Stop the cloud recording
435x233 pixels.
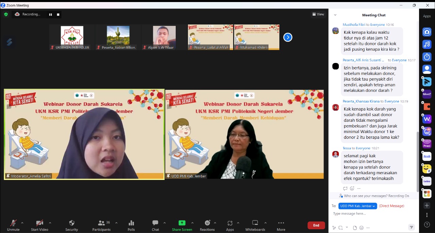point(58,14)
